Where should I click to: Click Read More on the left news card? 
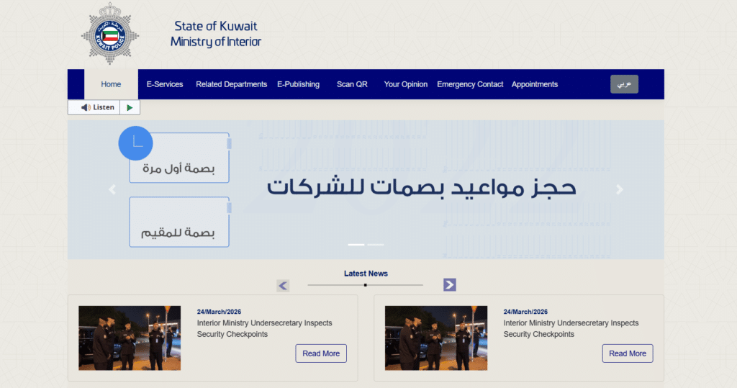click(x=321, y=353)
